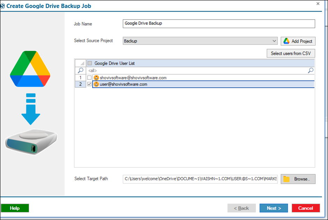Select the user@shovivsoftware.com row
This screenshot has width=328, height=220.
pos(203,84)
